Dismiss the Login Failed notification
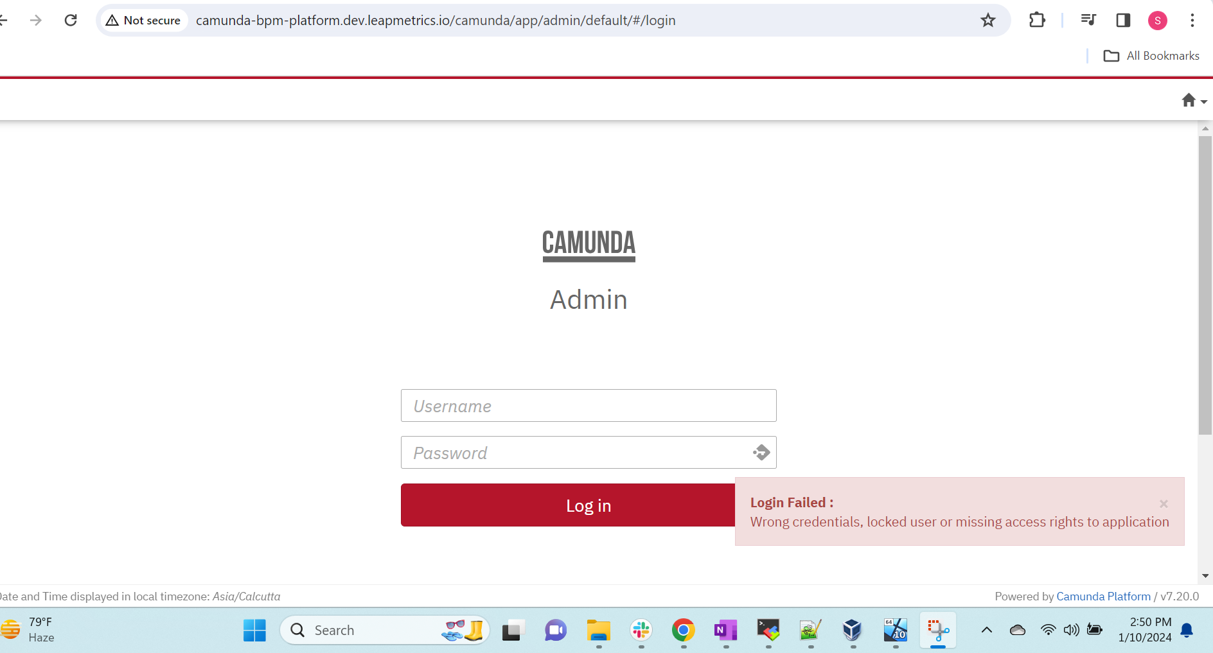 (1164, 503)
